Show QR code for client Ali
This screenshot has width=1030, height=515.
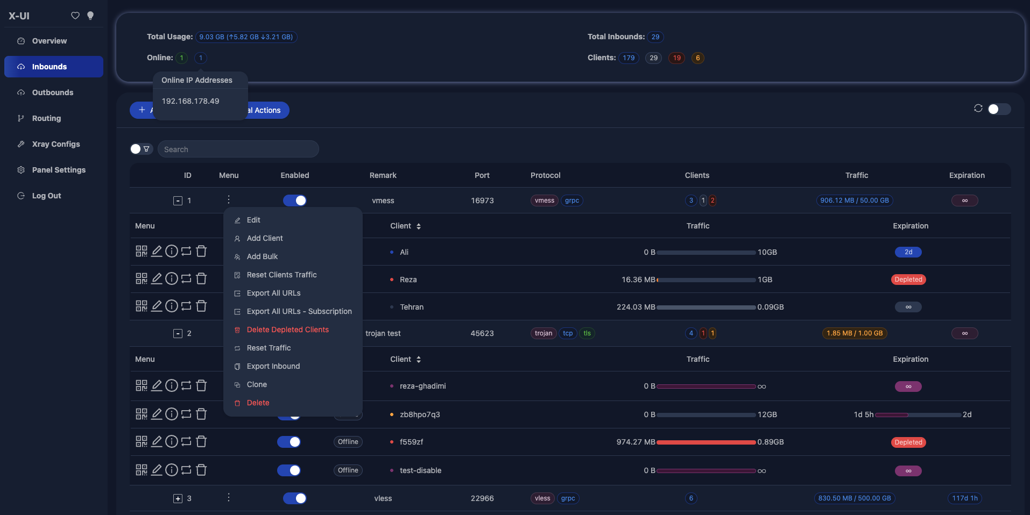point(142,251)
